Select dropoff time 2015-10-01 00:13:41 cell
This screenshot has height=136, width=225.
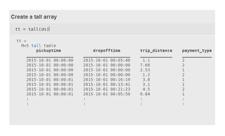(106, 84)
